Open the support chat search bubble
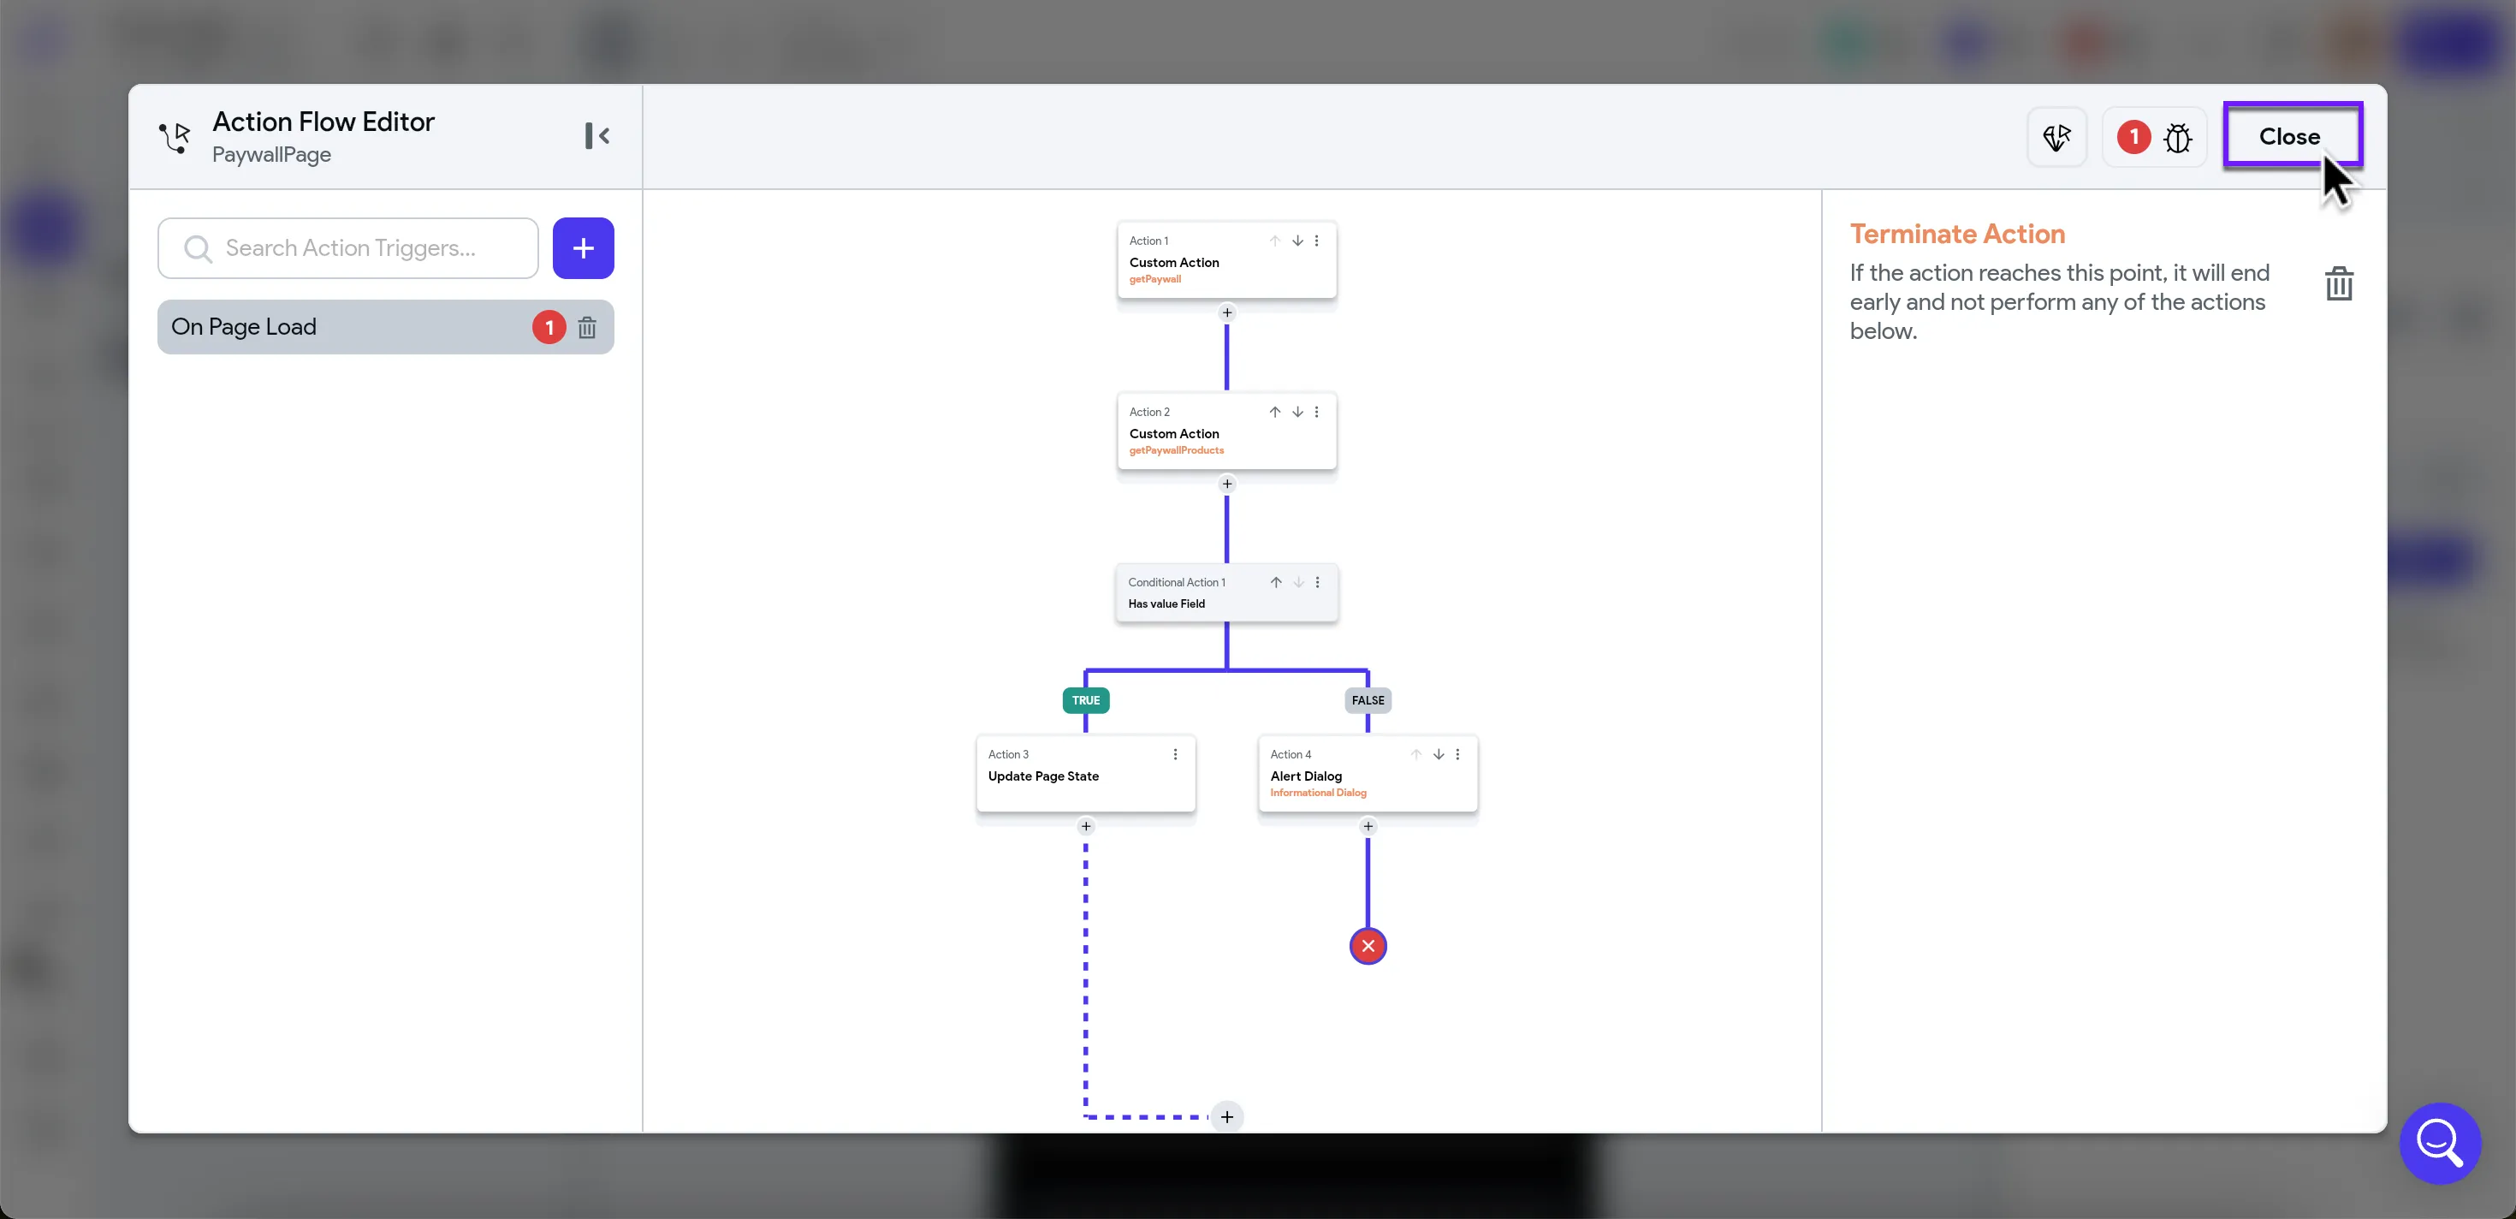Viewport: 2516px width, 1219px height. (2439, 1143)
